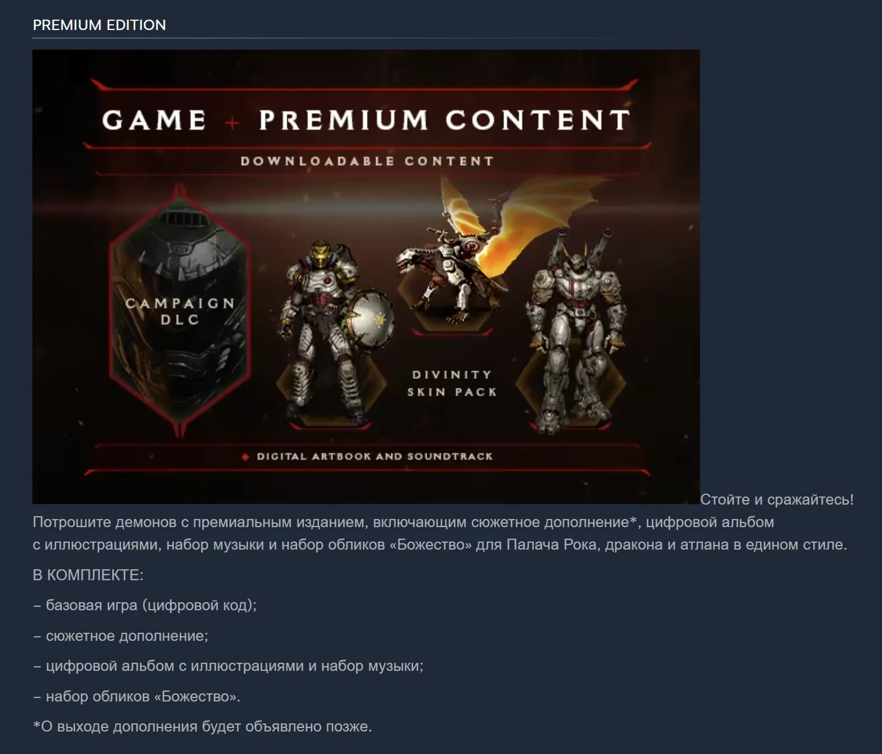Click the 'сюжетное дополнение' list item
882x754 pixels.
click(x=120, y=636)
